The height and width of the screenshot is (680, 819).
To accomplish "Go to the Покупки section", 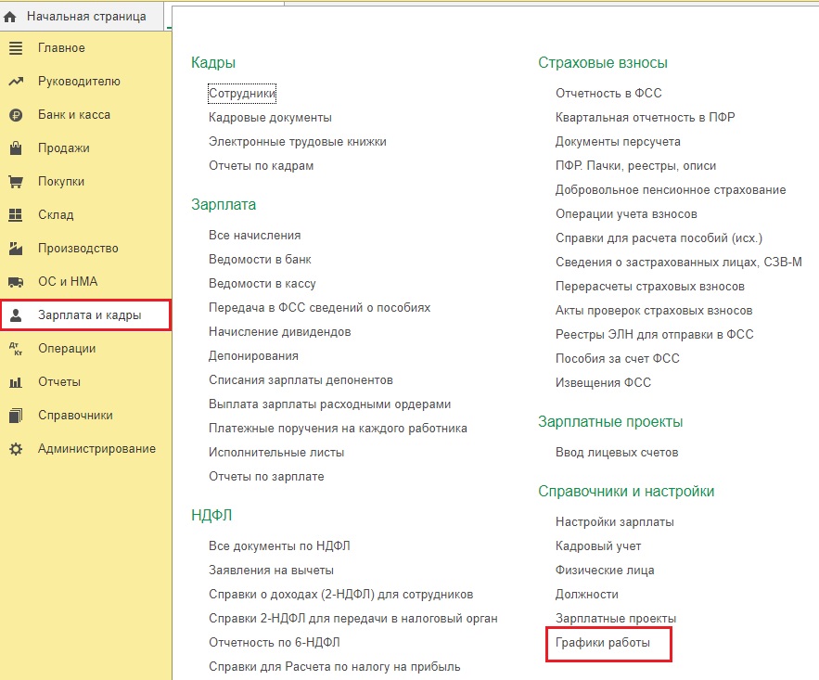I will (60, 182).
